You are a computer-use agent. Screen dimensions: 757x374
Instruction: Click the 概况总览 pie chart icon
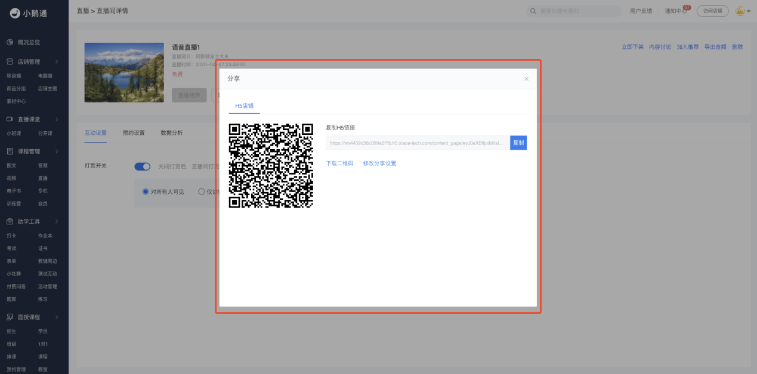pos(10,42)
